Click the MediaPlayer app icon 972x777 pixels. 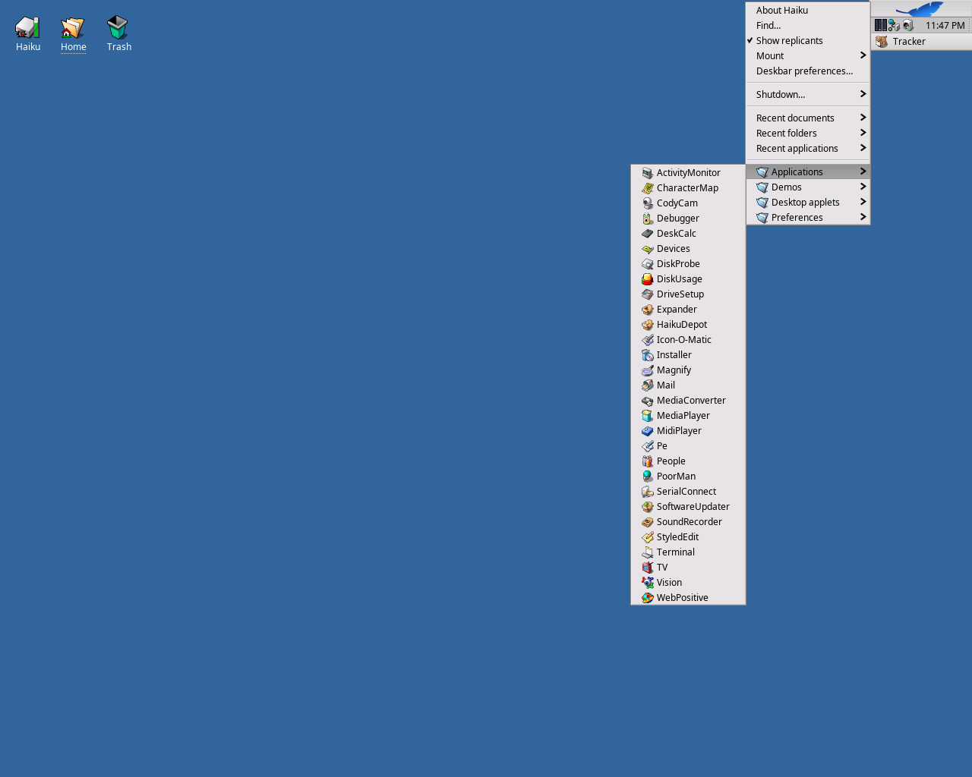tap(648, 416)
